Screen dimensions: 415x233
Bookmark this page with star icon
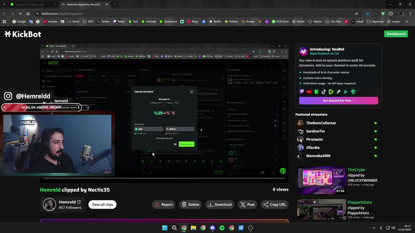357,14
